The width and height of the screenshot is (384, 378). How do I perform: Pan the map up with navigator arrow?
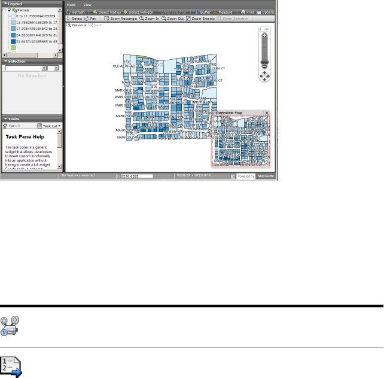tap(264, 73)
